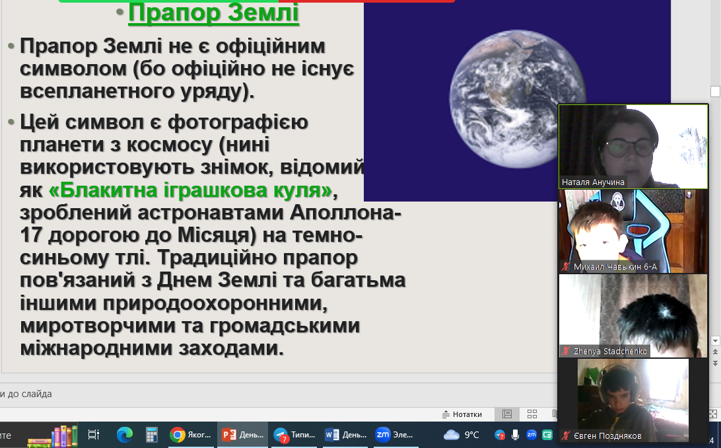Screen dimensions: 721x448
Task: Click muted mic icon beside Євген Поздняков
Action: 566,436
